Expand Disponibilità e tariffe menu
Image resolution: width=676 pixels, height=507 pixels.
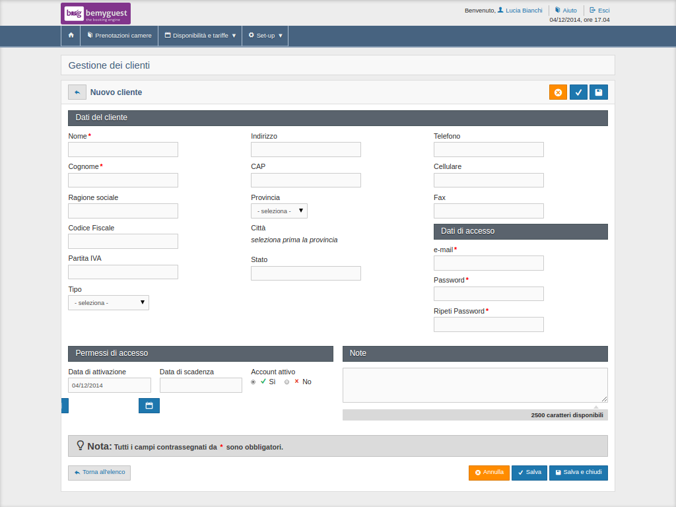click(x=200, y=36)
